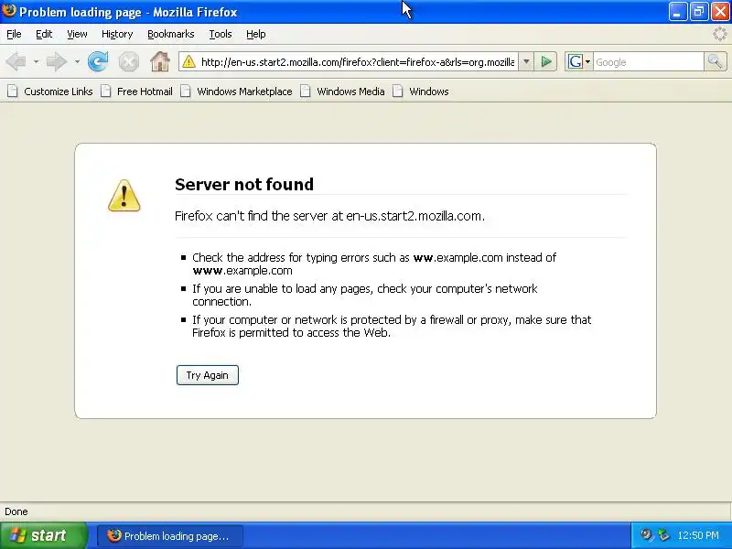Open forward history dropdown arrow
Screen dimensions: 732x549
(x=77, y=61)
